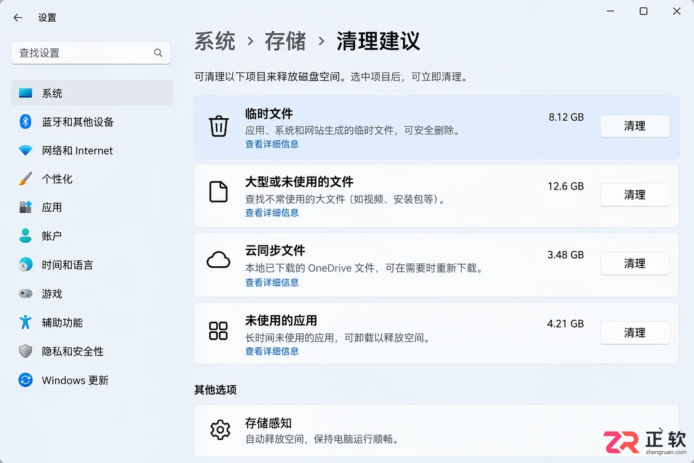Click the Bluetooth icon in sidebar
Viewport: 694px width, 463px height.
pos(26,122)
